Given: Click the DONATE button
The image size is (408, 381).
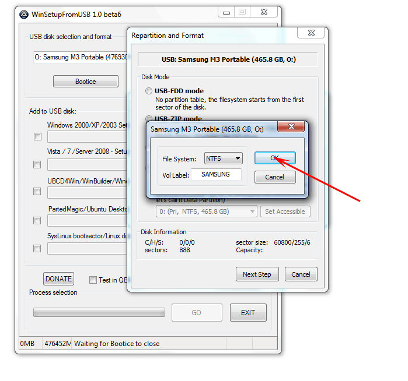Looking at the screenshot, I should [58, 278].
